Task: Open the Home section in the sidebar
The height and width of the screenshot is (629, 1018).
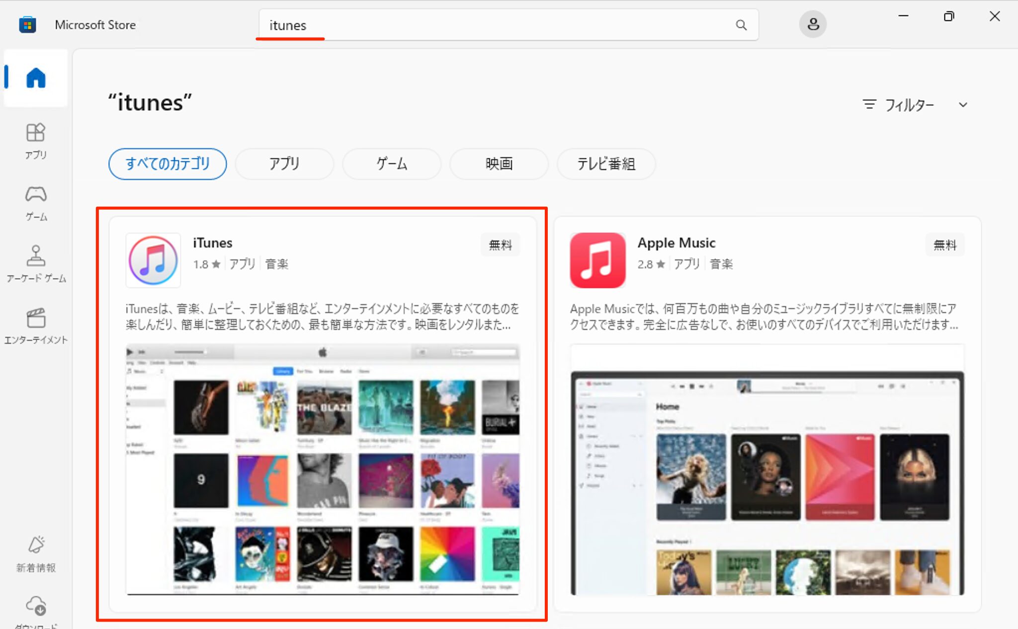Action: (35, 77)
